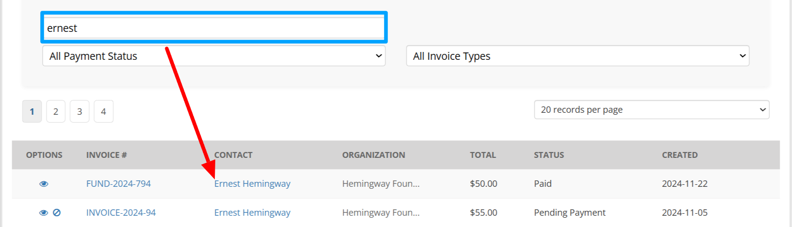This screenshot has width=792, height=227.
Task: Sort by the Total column header
Action: 483,155
